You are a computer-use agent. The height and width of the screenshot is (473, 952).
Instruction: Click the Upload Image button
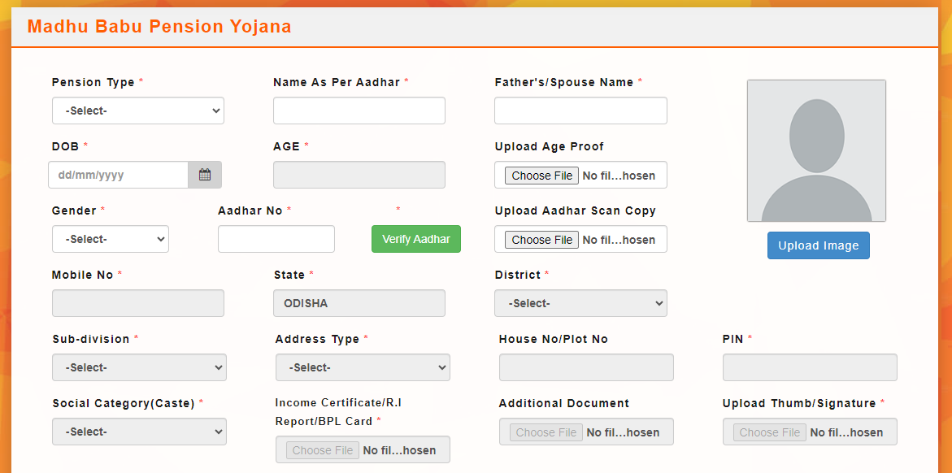tap(819, 245)
